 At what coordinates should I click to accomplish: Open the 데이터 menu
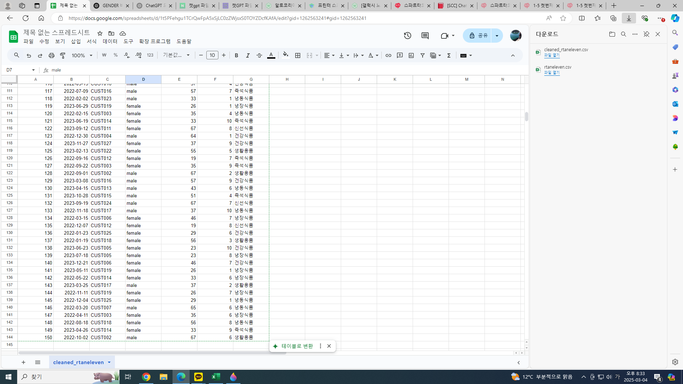(x=110, y=42)
